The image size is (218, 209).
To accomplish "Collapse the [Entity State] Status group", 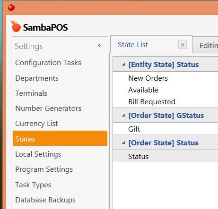I will (123, 64).
